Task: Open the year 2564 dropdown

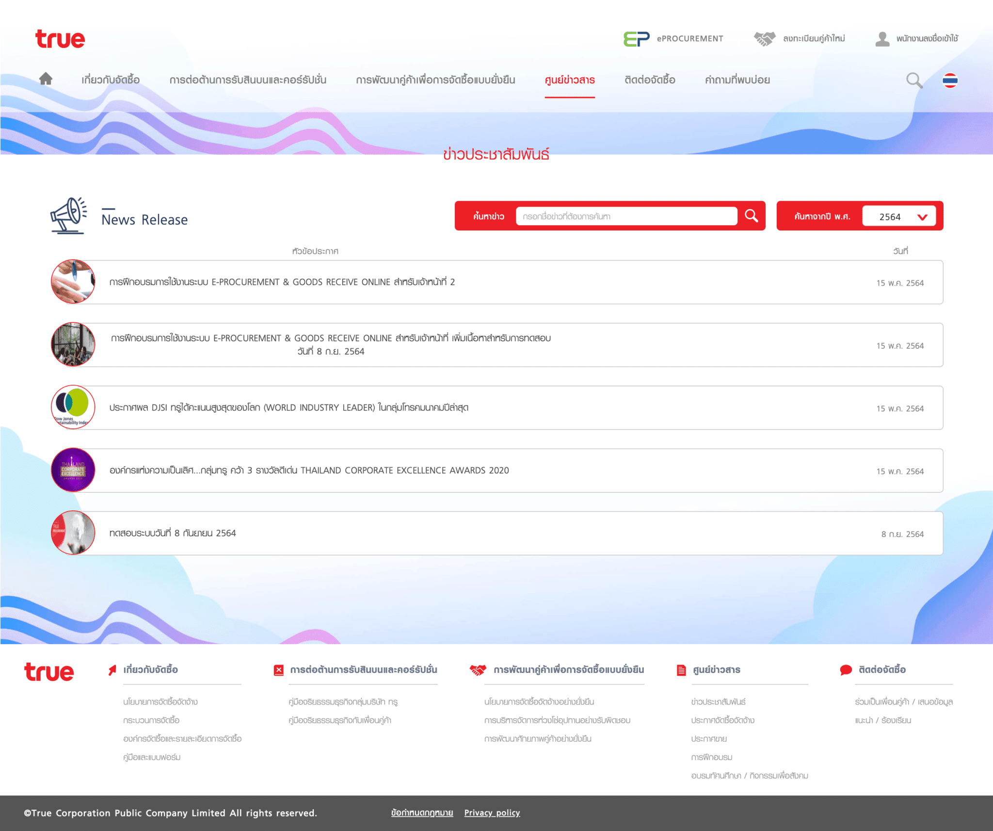Action: pyautogui.click(x=899, y=216)
